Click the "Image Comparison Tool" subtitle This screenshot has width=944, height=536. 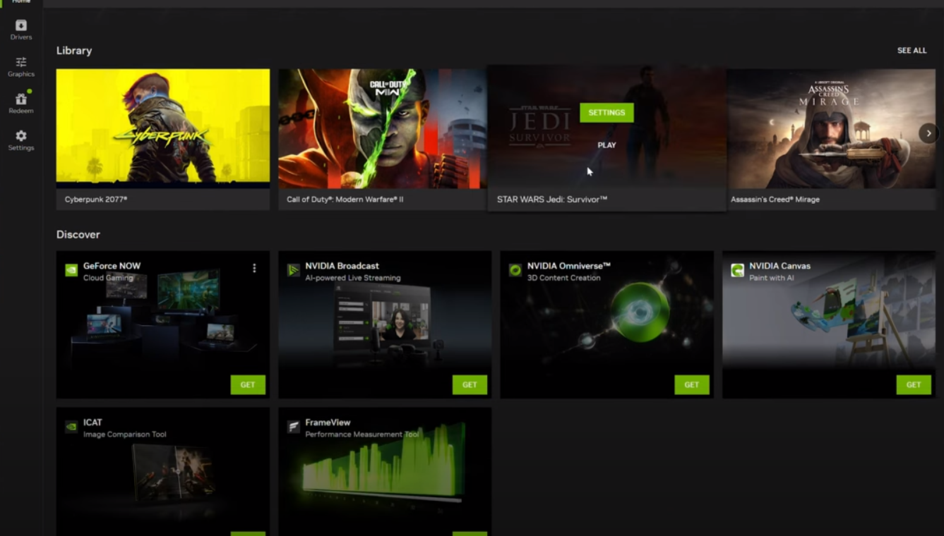click(x=125, y=434)
